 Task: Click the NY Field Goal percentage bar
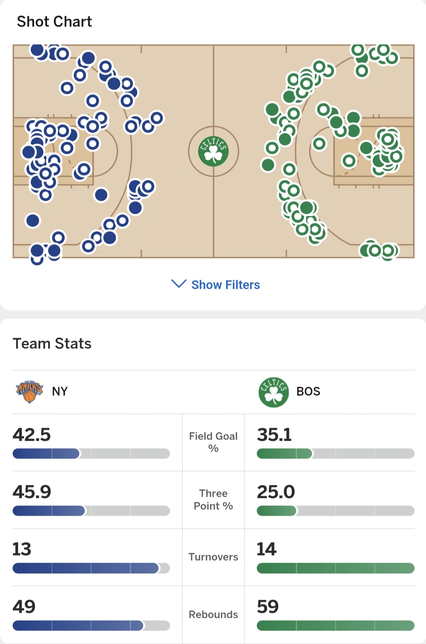pos(91,453)
